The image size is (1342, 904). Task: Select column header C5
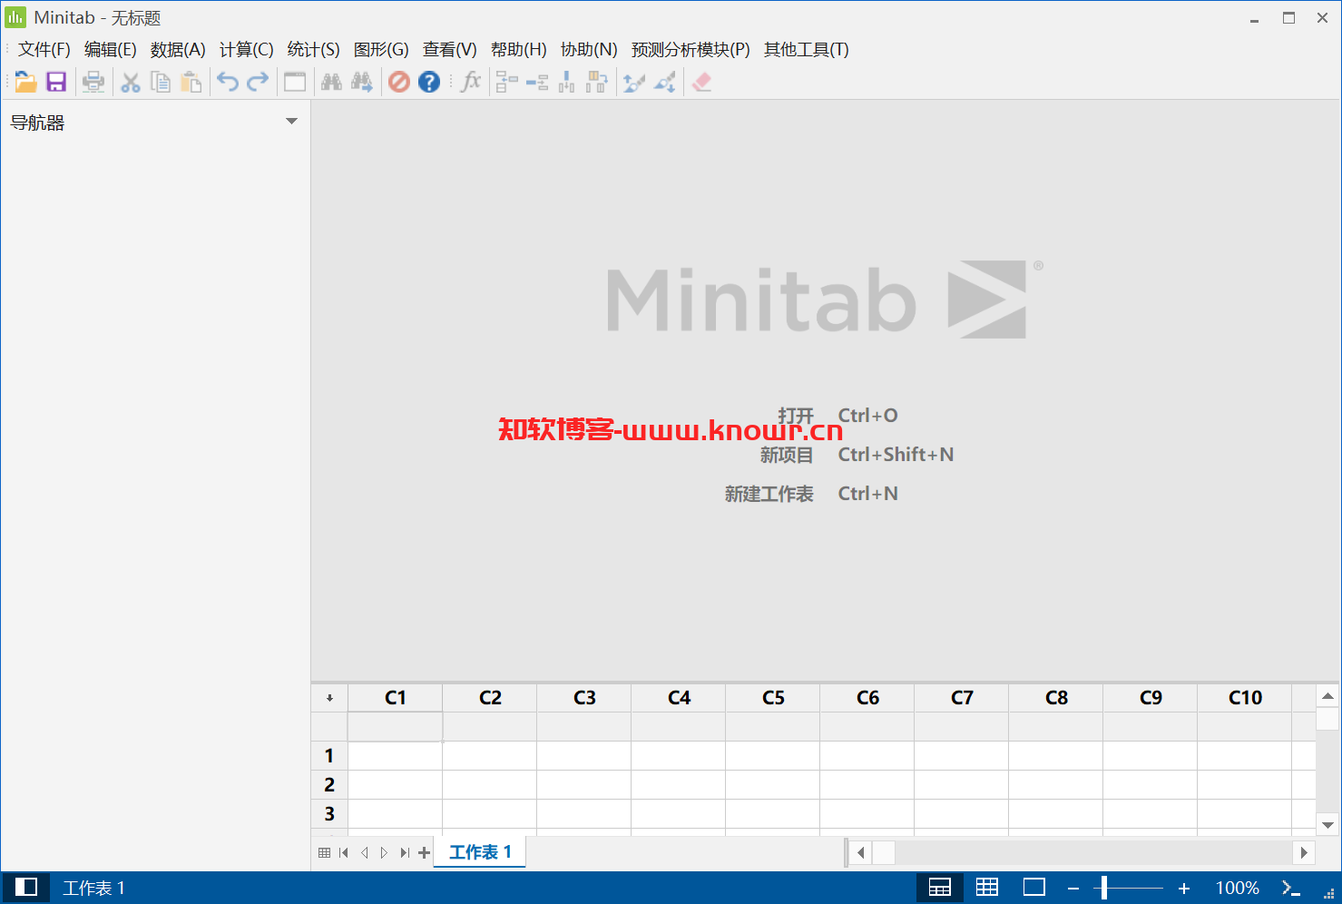click(773, 697)
